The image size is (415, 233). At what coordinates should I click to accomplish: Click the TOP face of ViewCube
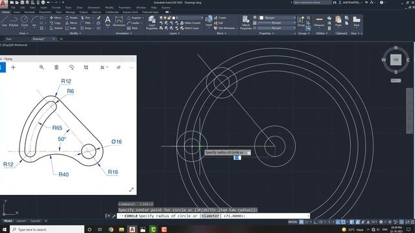coord(396,60)
